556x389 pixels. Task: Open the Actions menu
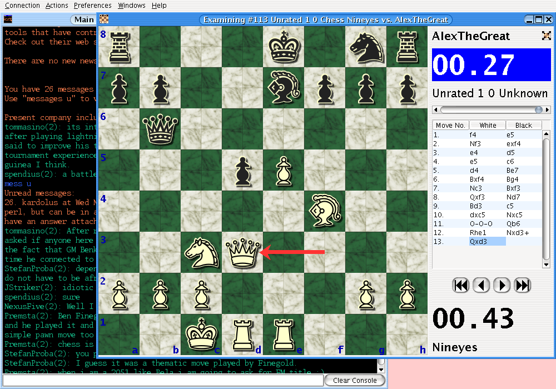coord(57,6)
